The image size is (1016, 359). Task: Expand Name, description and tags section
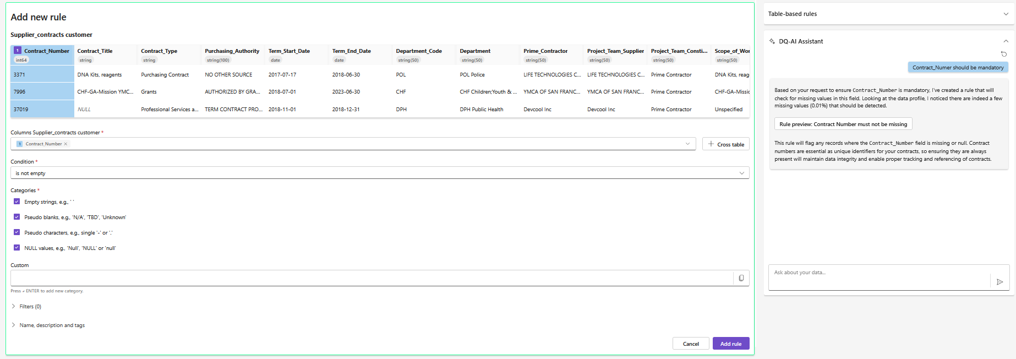[14, 325]
